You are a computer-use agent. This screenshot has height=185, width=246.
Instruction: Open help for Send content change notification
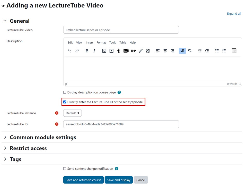(x=117, y=169)
